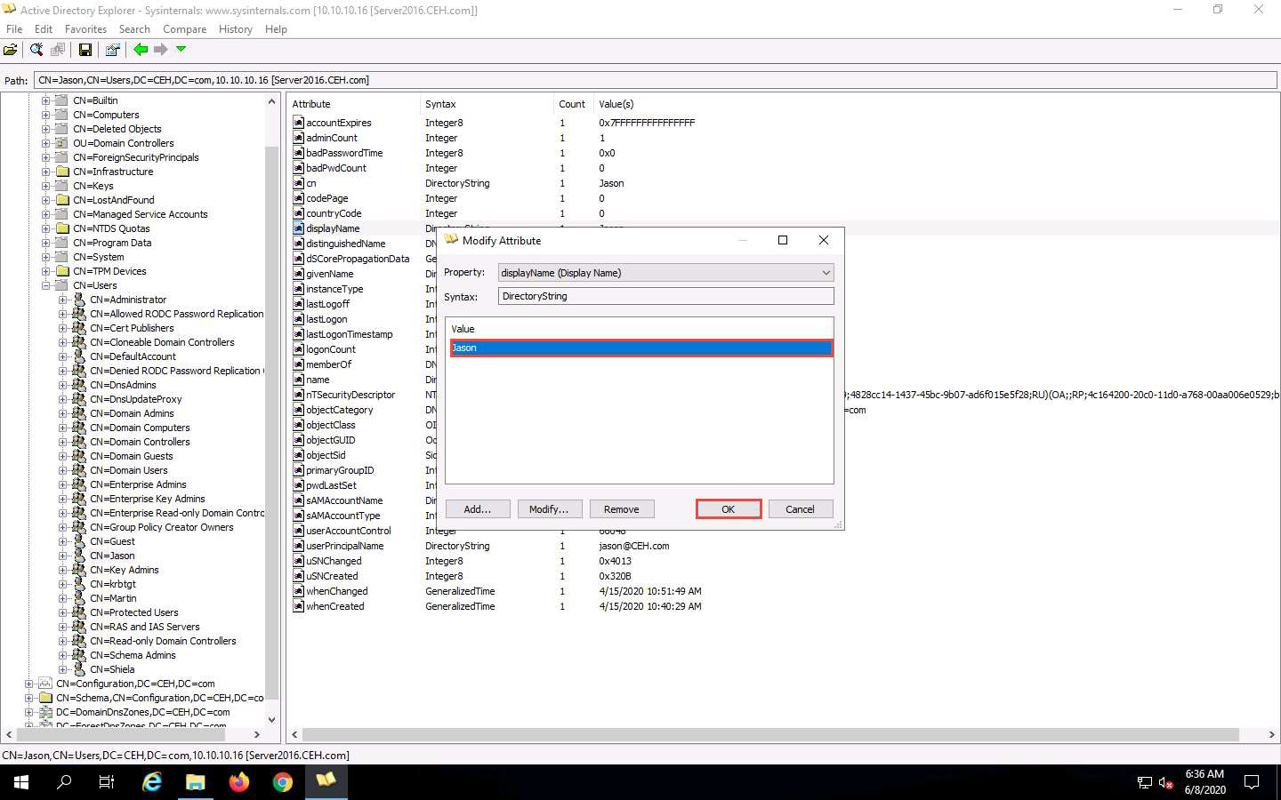The width and height of the screenshot is (1281, 800).
Task: Expand the OU=Domain Controllers node
Action: pos(45,143)
